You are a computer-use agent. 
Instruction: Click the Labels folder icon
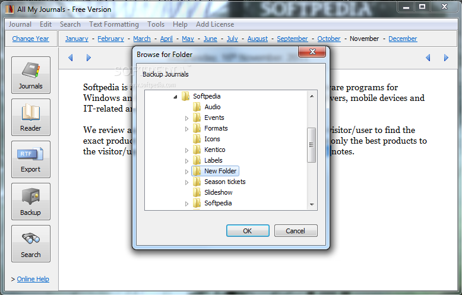click(x=197, y=160)
